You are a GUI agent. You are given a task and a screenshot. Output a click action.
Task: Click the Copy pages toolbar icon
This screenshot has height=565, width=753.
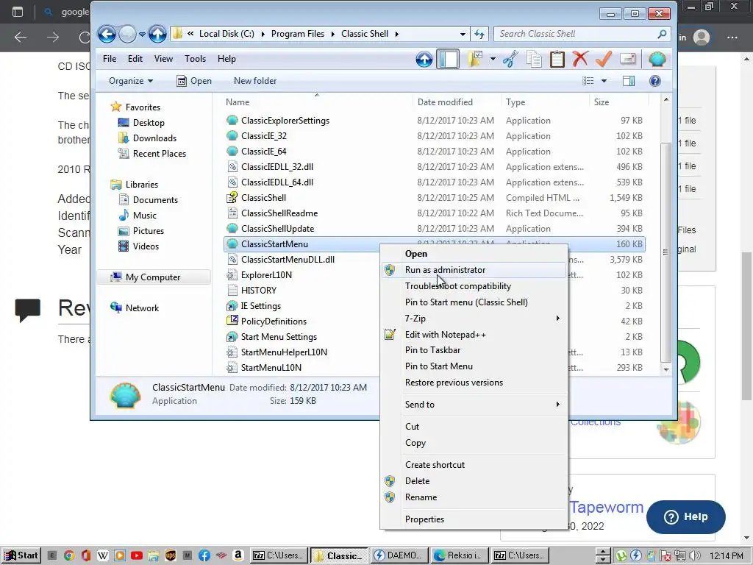(x=534, y=59)
